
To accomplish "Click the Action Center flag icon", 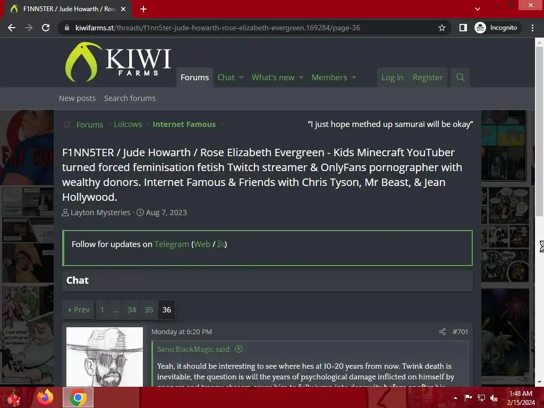I will pos(468,398).
